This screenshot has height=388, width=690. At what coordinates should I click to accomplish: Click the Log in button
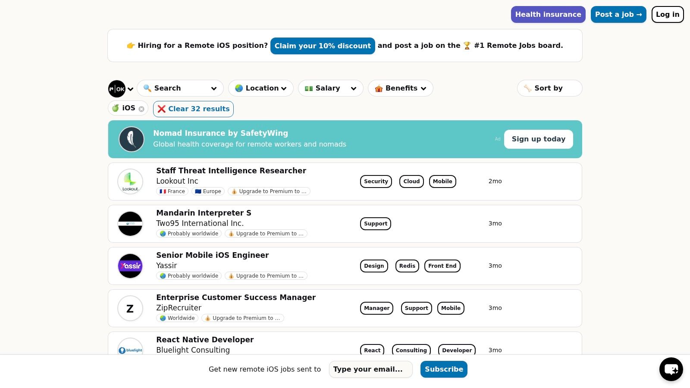[x=668, y=15]
